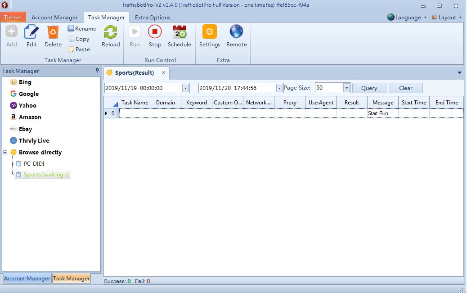Viewport: 467px width, 293px height.
Task: Pin the Task Manager side panel
Action: pyautogui.click(x=97, y=71)
